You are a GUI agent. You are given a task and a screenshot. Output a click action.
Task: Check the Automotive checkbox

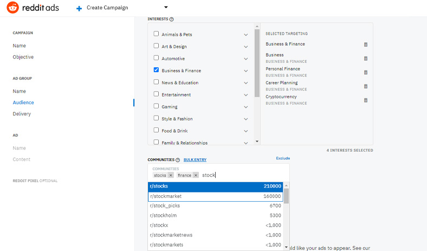click(156, 57)
